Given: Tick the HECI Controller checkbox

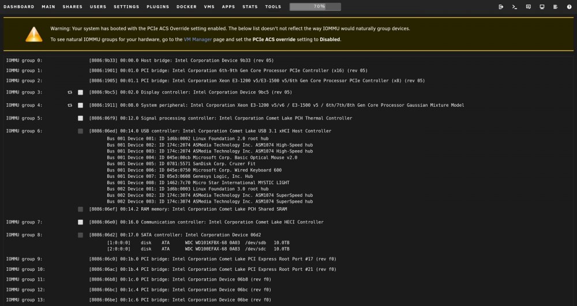Looking at the screenshot, I should [81, 222].
